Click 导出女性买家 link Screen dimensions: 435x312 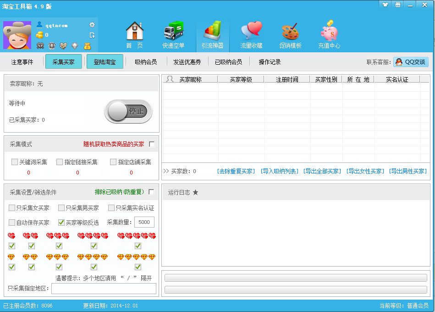(365, 171)
